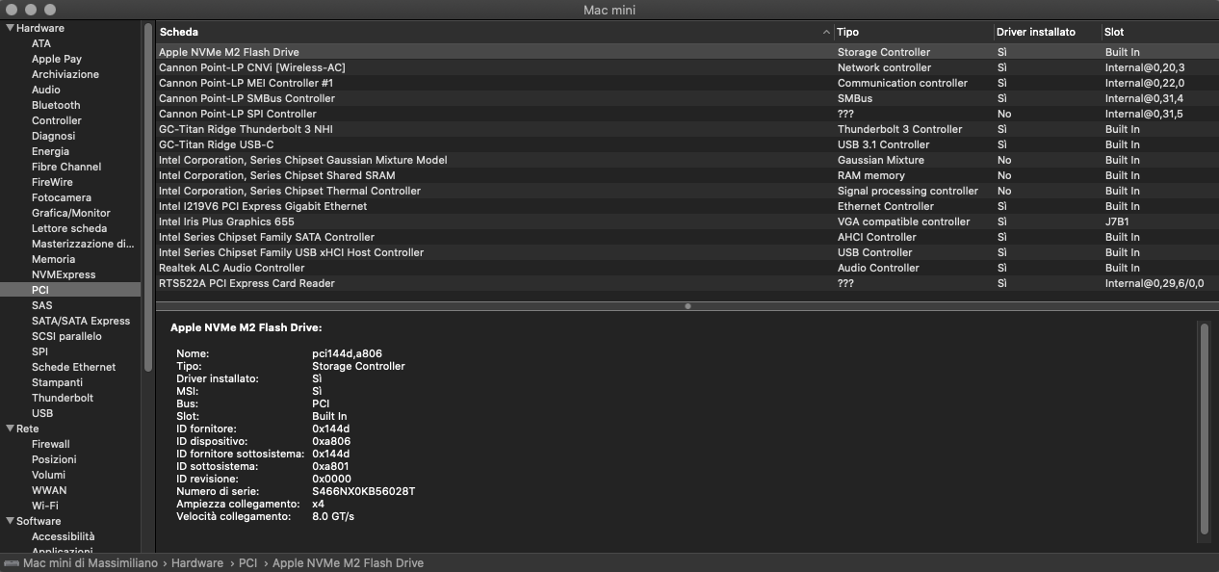The image size is (1219, 572).
Task: Select WWAN under Rete
Action: (x=49, y=490)
